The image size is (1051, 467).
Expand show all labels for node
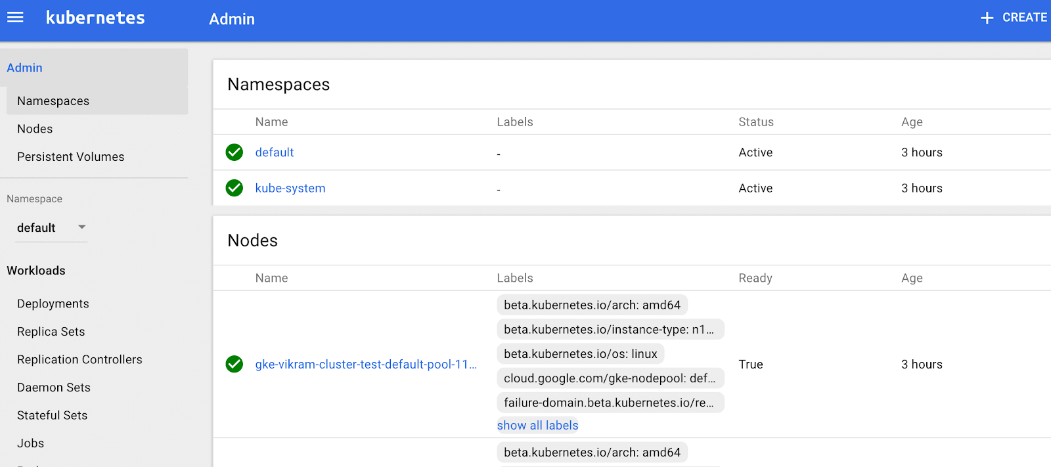tap(537, 426)
